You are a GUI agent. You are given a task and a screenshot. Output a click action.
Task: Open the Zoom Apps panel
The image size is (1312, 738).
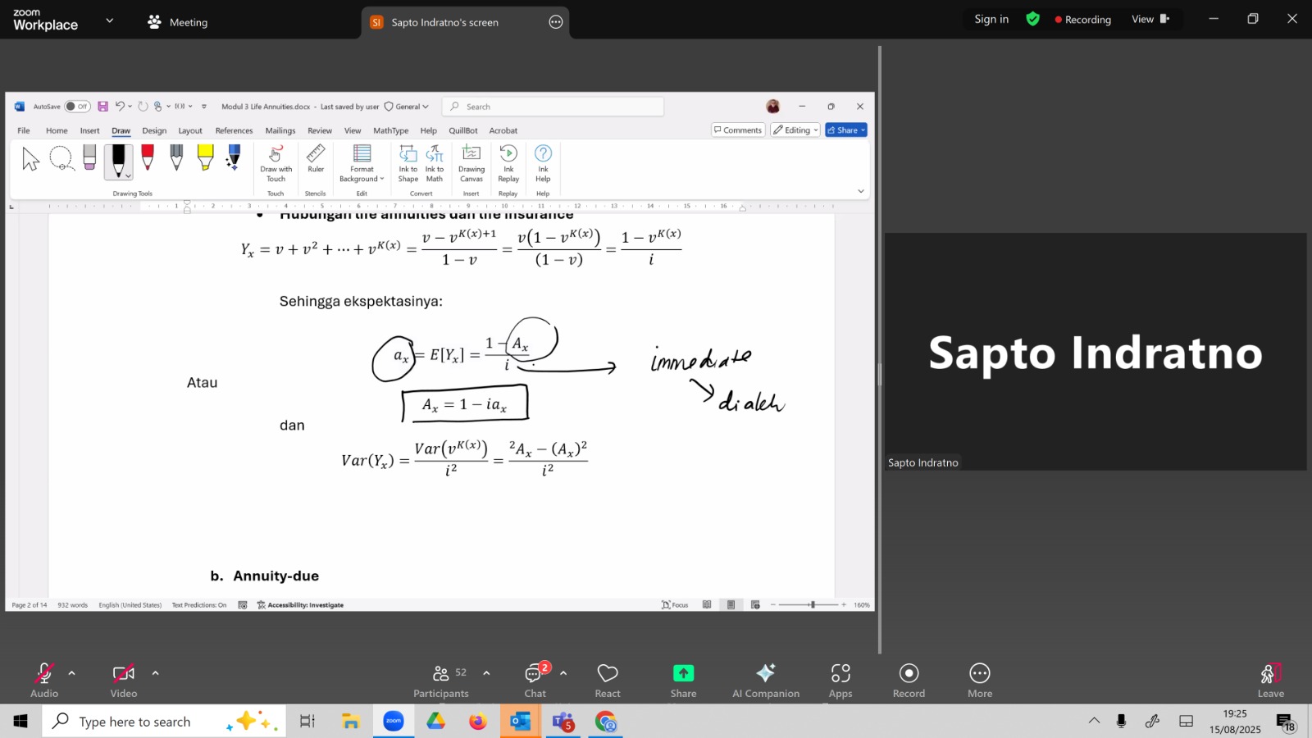point(840,674)
